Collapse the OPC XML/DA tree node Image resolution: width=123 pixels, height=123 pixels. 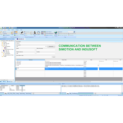pos(1,52)
